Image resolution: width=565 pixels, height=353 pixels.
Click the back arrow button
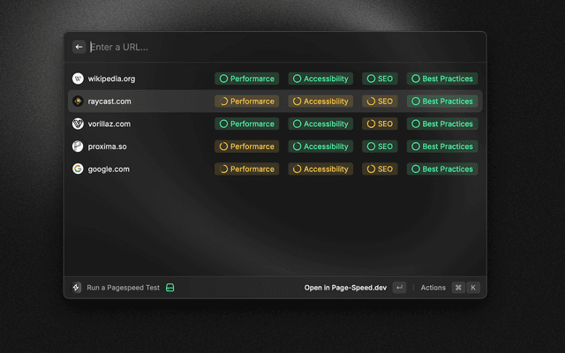[79, 47]
